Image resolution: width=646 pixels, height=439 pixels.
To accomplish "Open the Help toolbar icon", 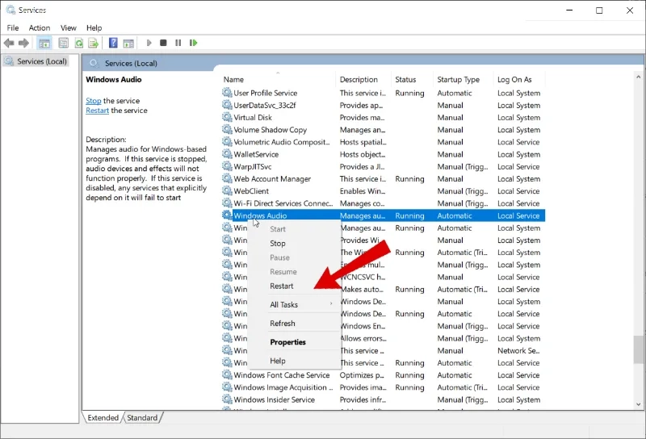I will 113,43.
